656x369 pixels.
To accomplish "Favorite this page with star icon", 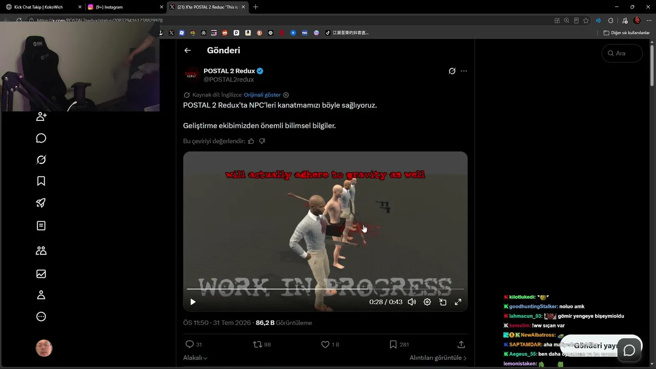I will pyautogui.click(x=586, y=20).
